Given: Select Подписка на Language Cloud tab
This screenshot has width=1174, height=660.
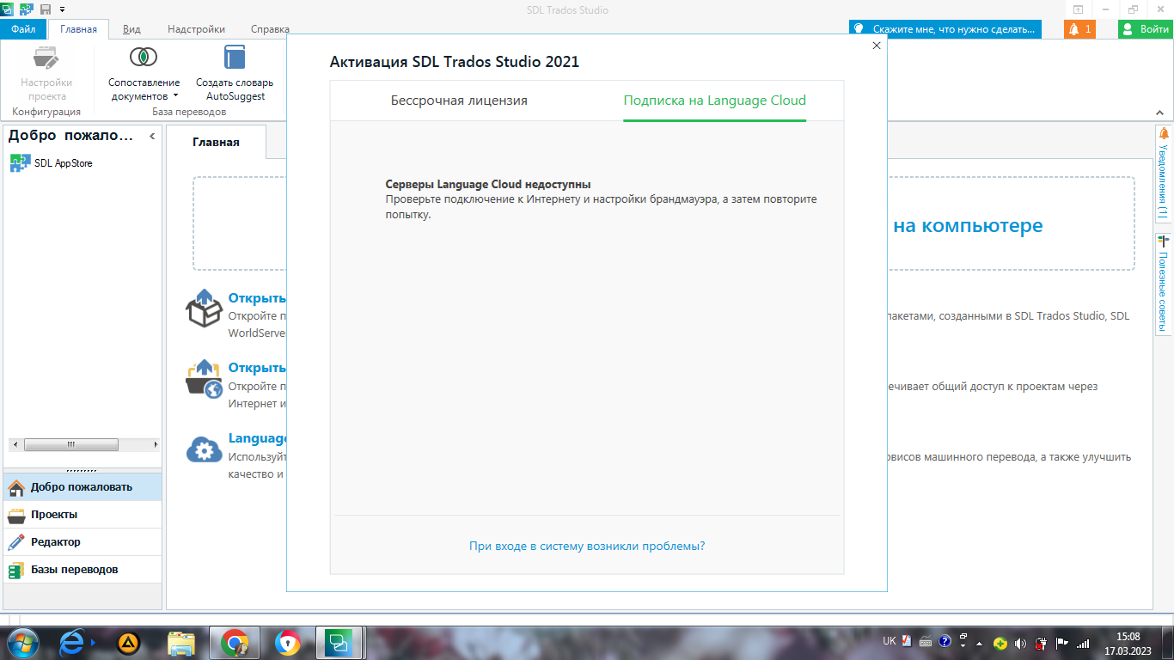Looking at the screenshot, I should [715, 101].
